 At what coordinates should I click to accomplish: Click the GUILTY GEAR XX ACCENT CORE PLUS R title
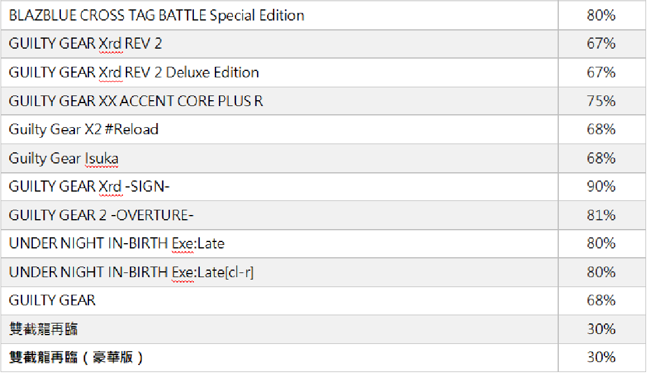[x=136, y=101]
